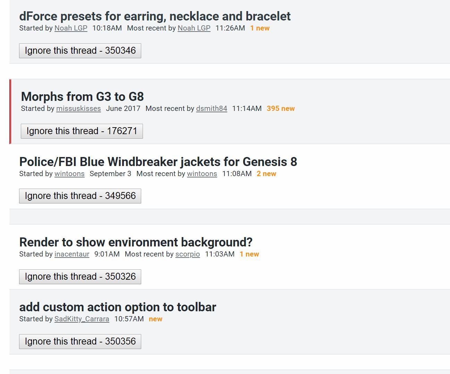Open dsmith84 profile link
The height and width of the screenshot is (374, 450).
pos(212,108)
